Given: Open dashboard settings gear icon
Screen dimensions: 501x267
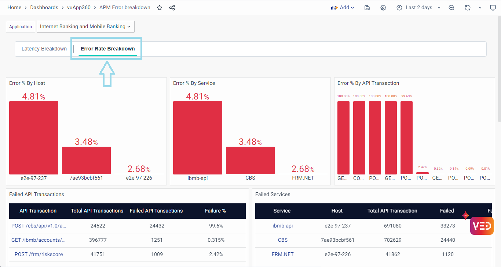Looking at the screenshot, I should pos(383,8).
